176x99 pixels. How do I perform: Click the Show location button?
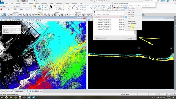pyautogui.click(x=100, y=38)
